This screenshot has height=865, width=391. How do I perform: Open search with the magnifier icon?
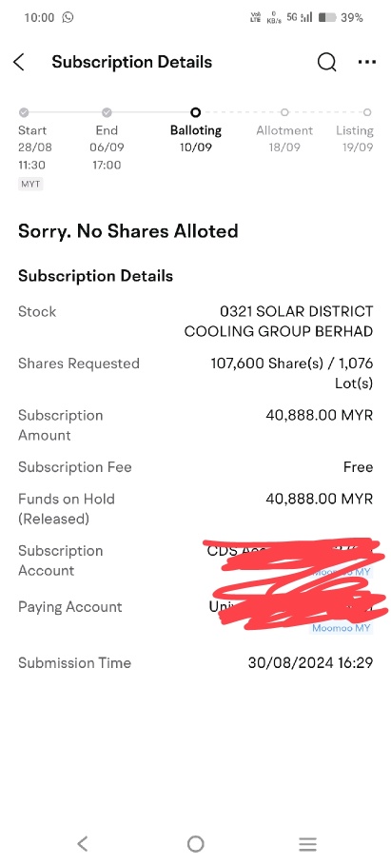[x=326, y=63]
